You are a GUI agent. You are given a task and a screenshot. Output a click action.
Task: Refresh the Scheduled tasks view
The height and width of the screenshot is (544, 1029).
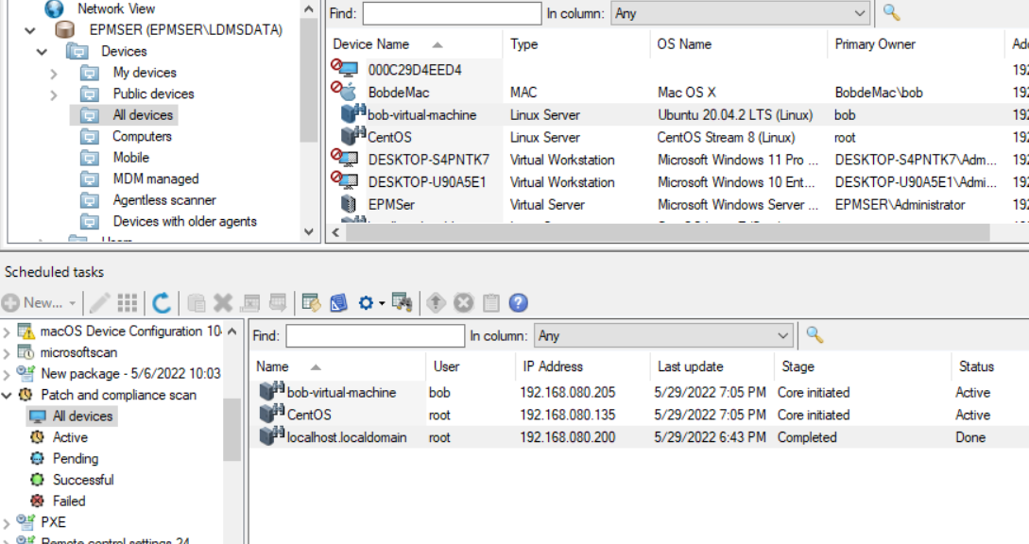tap(162, 303)
